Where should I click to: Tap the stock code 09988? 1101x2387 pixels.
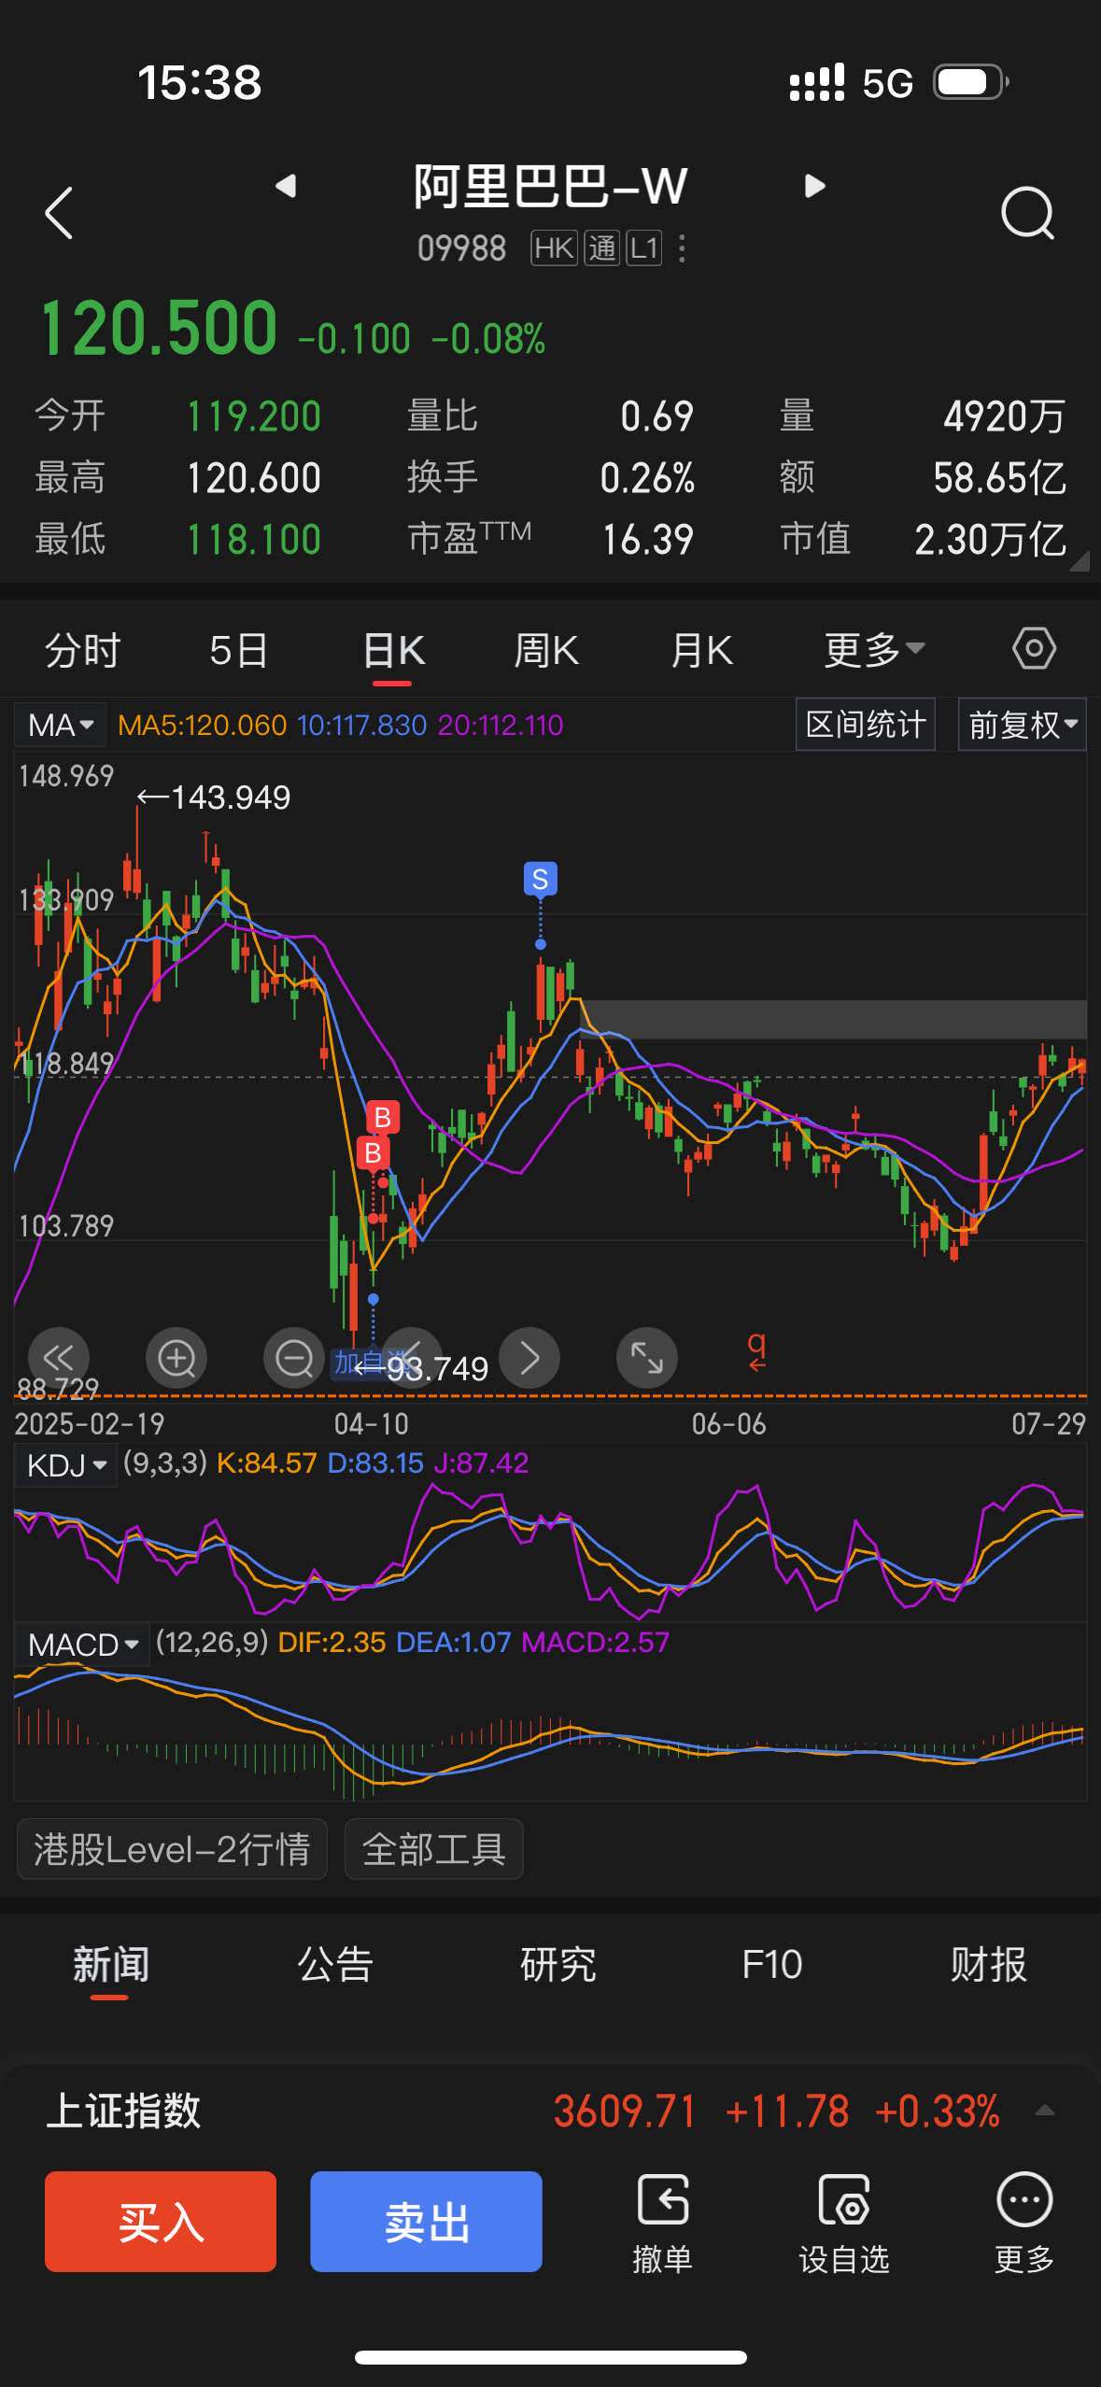[x=461, y=248]
